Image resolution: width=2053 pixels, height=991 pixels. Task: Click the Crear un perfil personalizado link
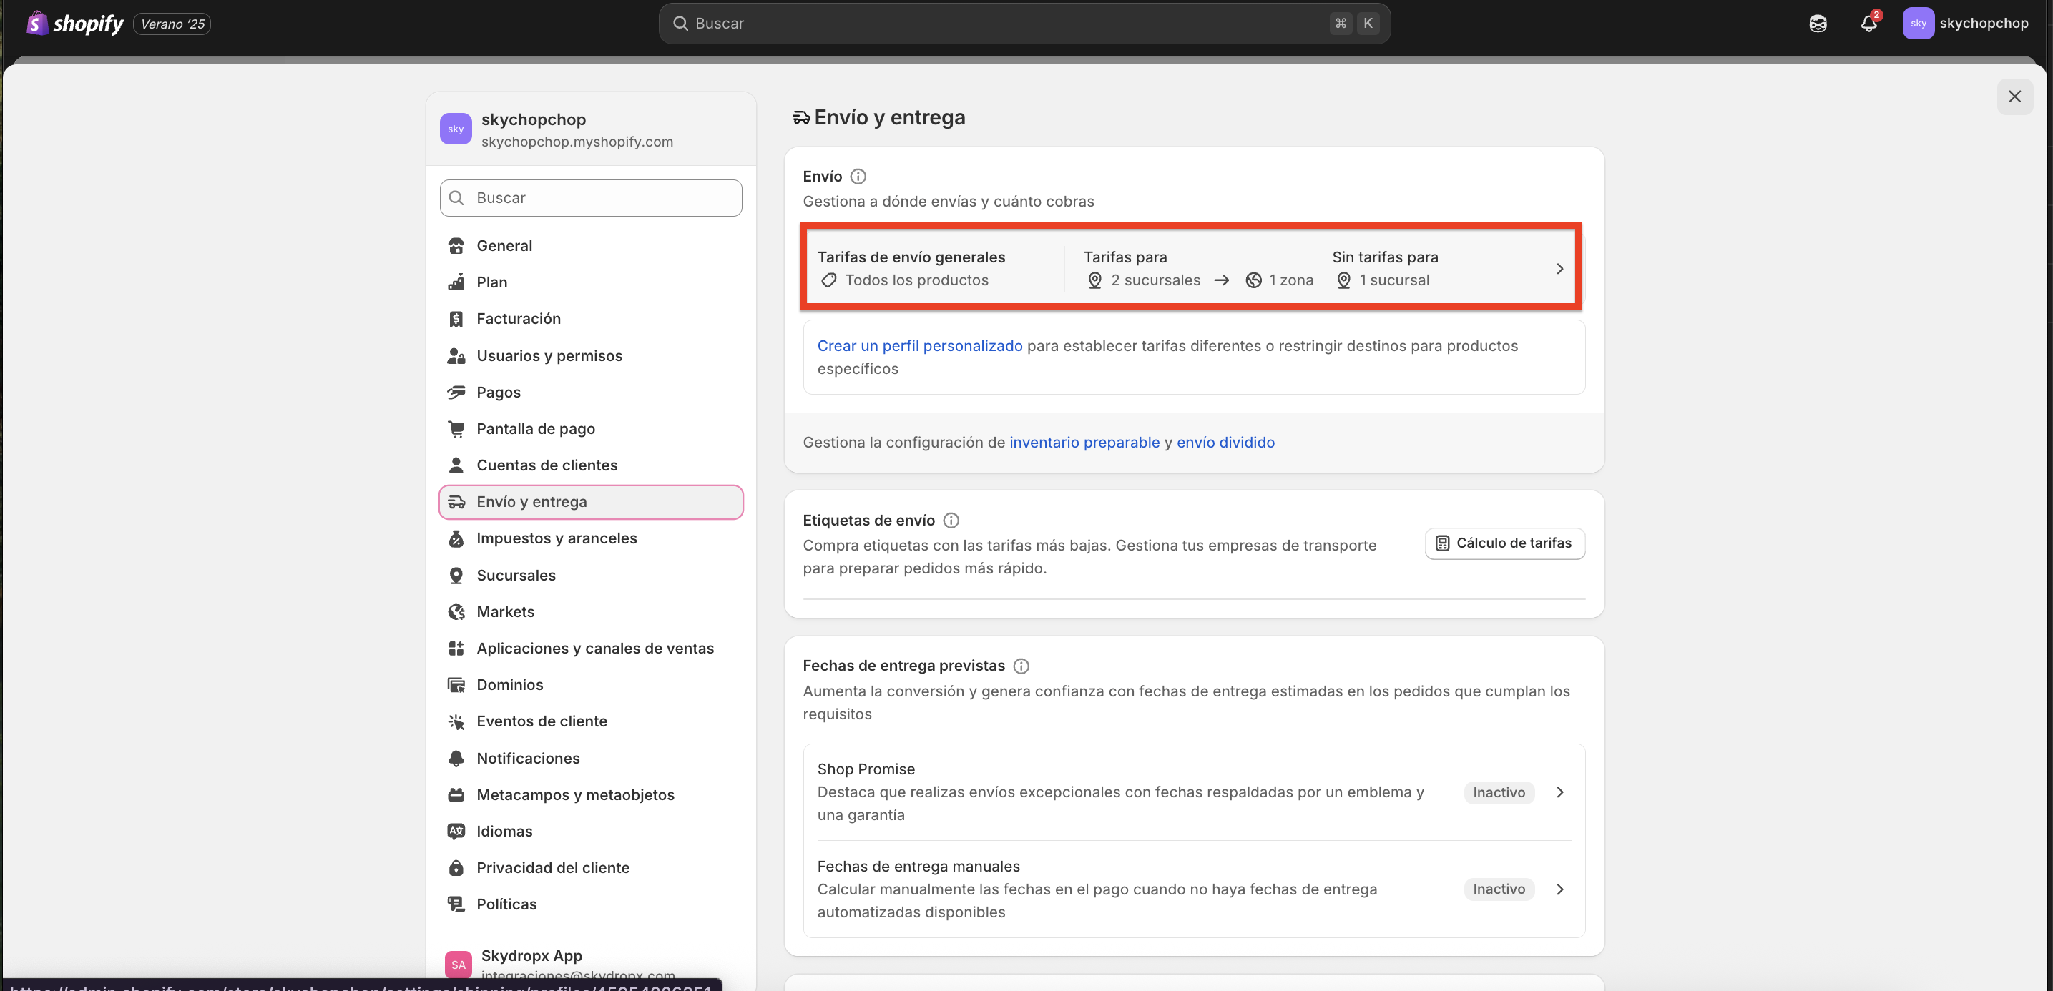[x=919, y=346]
